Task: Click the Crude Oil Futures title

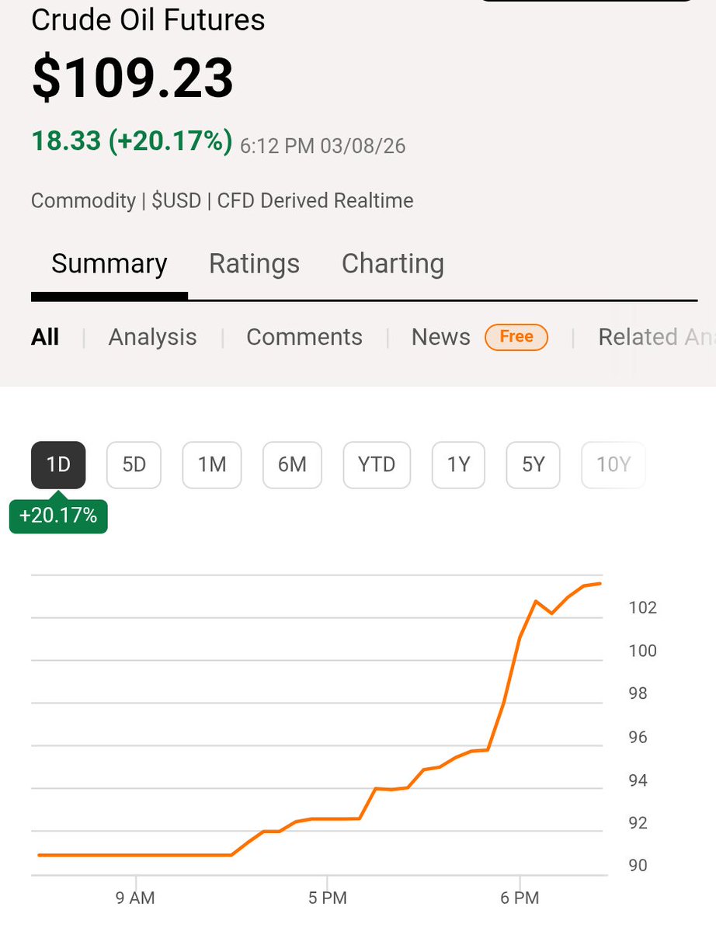Action: (148, 21)
